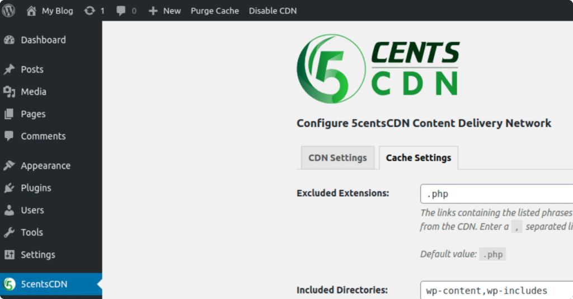
Task: Click the comment count number 0
Action: pos(134,11)
